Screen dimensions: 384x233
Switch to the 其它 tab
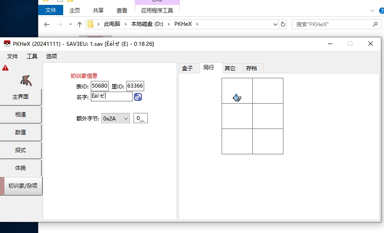click(233, 68)
